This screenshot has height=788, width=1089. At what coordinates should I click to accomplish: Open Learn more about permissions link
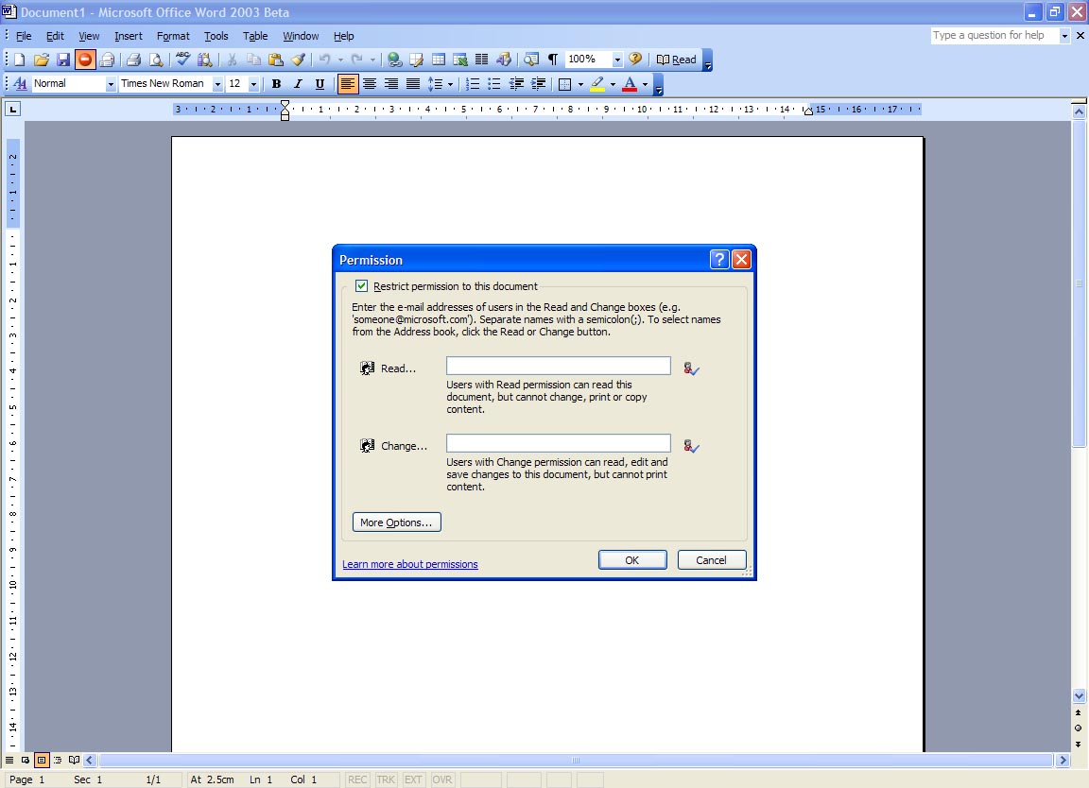409,564
